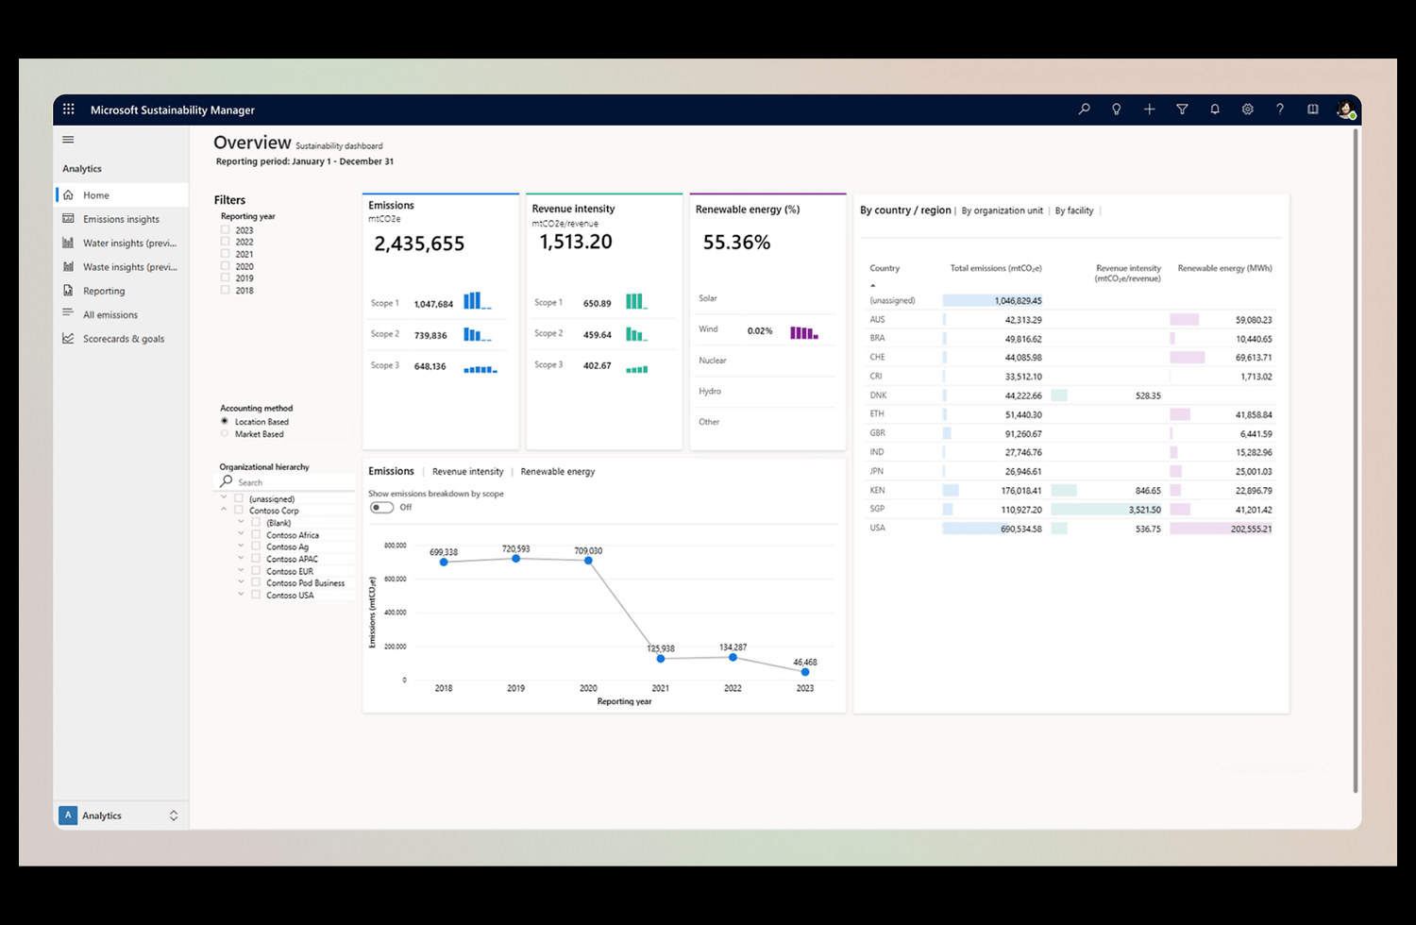Click the Emissions insights sidebar icon
The width and height of the screenshot is (1416, 925).
(68, 218)
